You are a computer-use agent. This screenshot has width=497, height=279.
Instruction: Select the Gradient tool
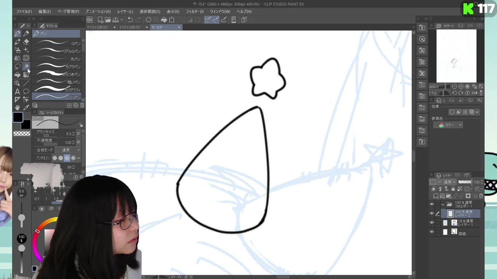point(26,74)
